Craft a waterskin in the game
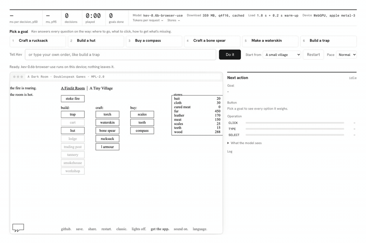366x243 pixels. coord(108,122)
